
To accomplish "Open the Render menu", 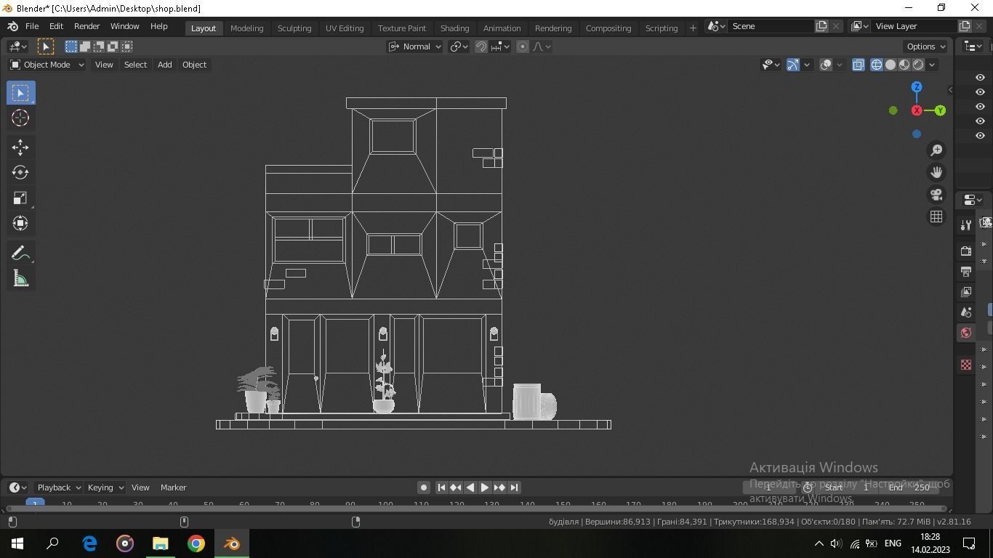I will [87, 26].
